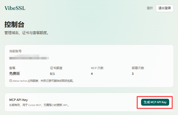
Task: Click the 当前账号 label
Action: click(x=15, y=51)
